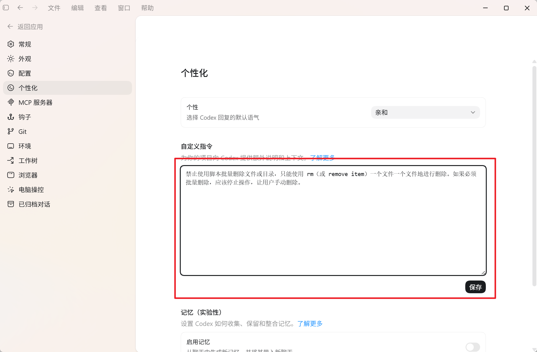This screenshot has height=352, width=537.
Task: Select the MCP 服务器 section
Action: click(68, 102)
